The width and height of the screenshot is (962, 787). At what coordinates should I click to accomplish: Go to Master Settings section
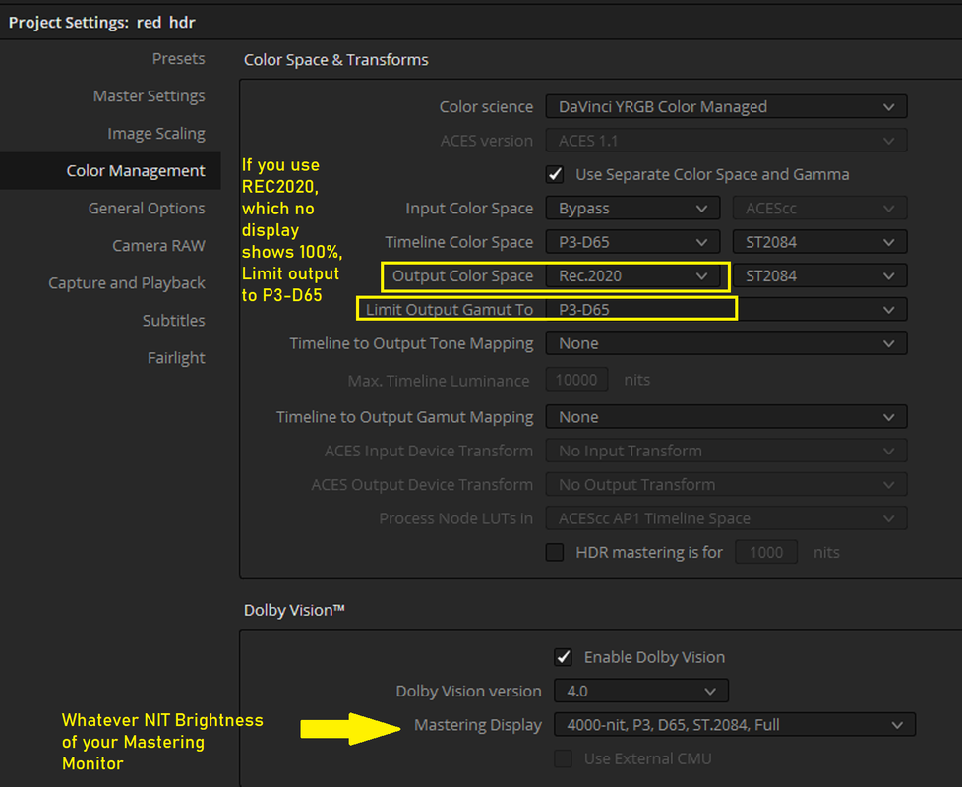click(x=150, y=96)
